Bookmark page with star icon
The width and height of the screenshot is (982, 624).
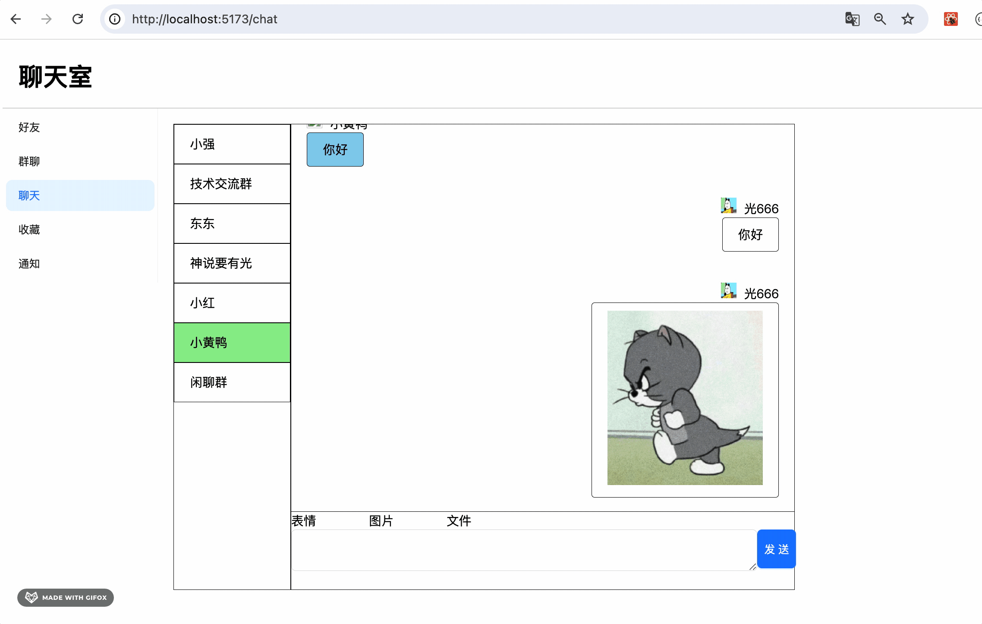pyautogui.click(x=908, y=19)
